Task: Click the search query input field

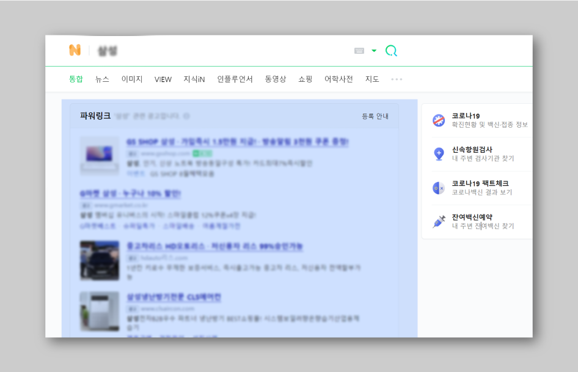Action: (220, 51)
